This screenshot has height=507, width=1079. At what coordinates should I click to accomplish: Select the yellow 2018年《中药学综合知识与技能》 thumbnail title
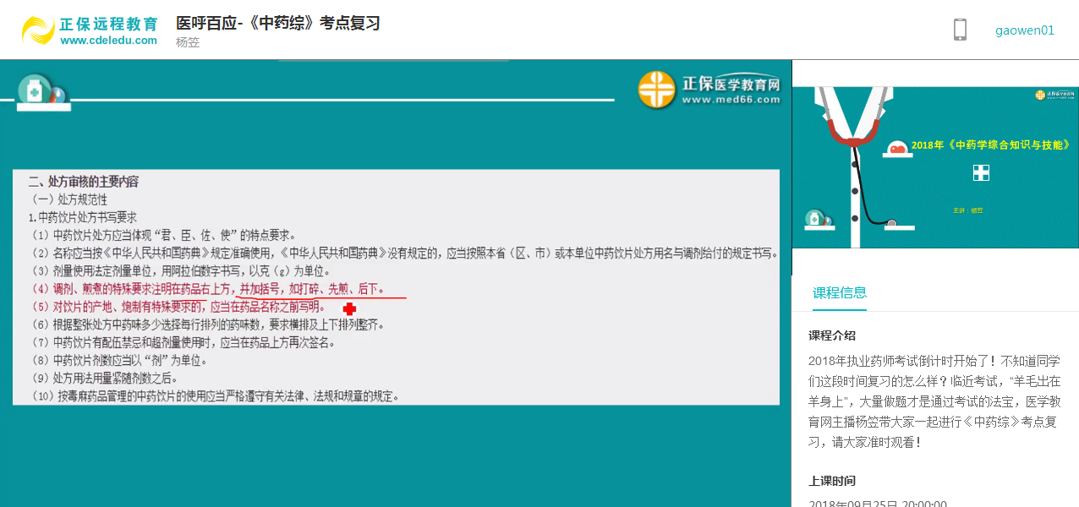(x=990, y=145)
